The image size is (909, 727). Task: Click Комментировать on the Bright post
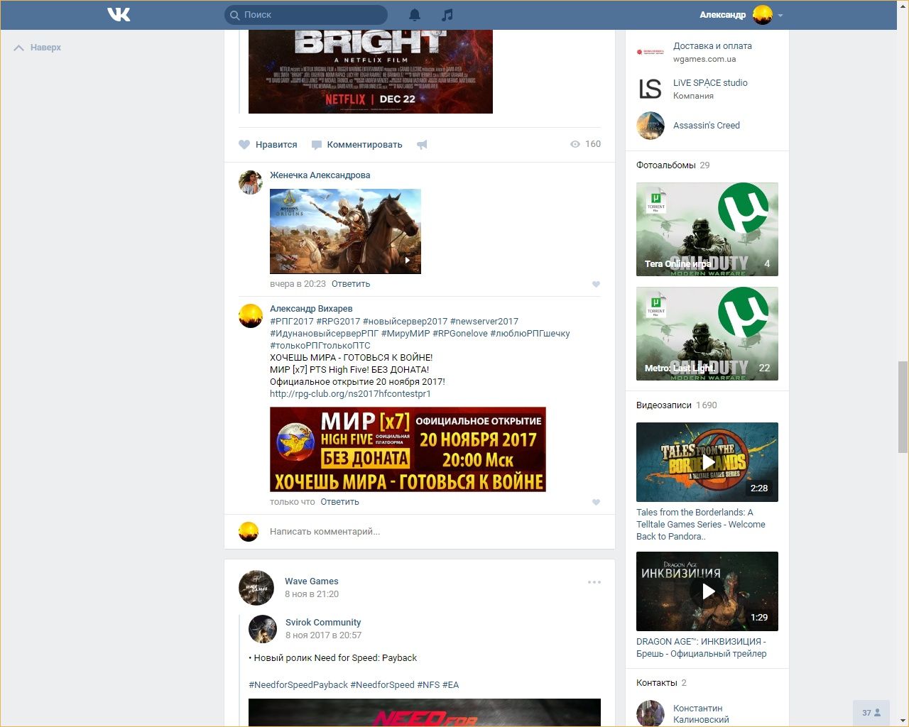coord(356,145)
